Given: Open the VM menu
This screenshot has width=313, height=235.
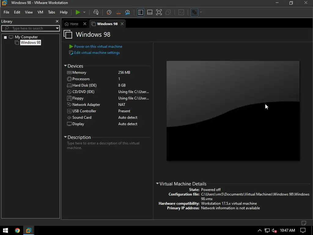Looking at the screenshot, I should (x=40, y=12).
